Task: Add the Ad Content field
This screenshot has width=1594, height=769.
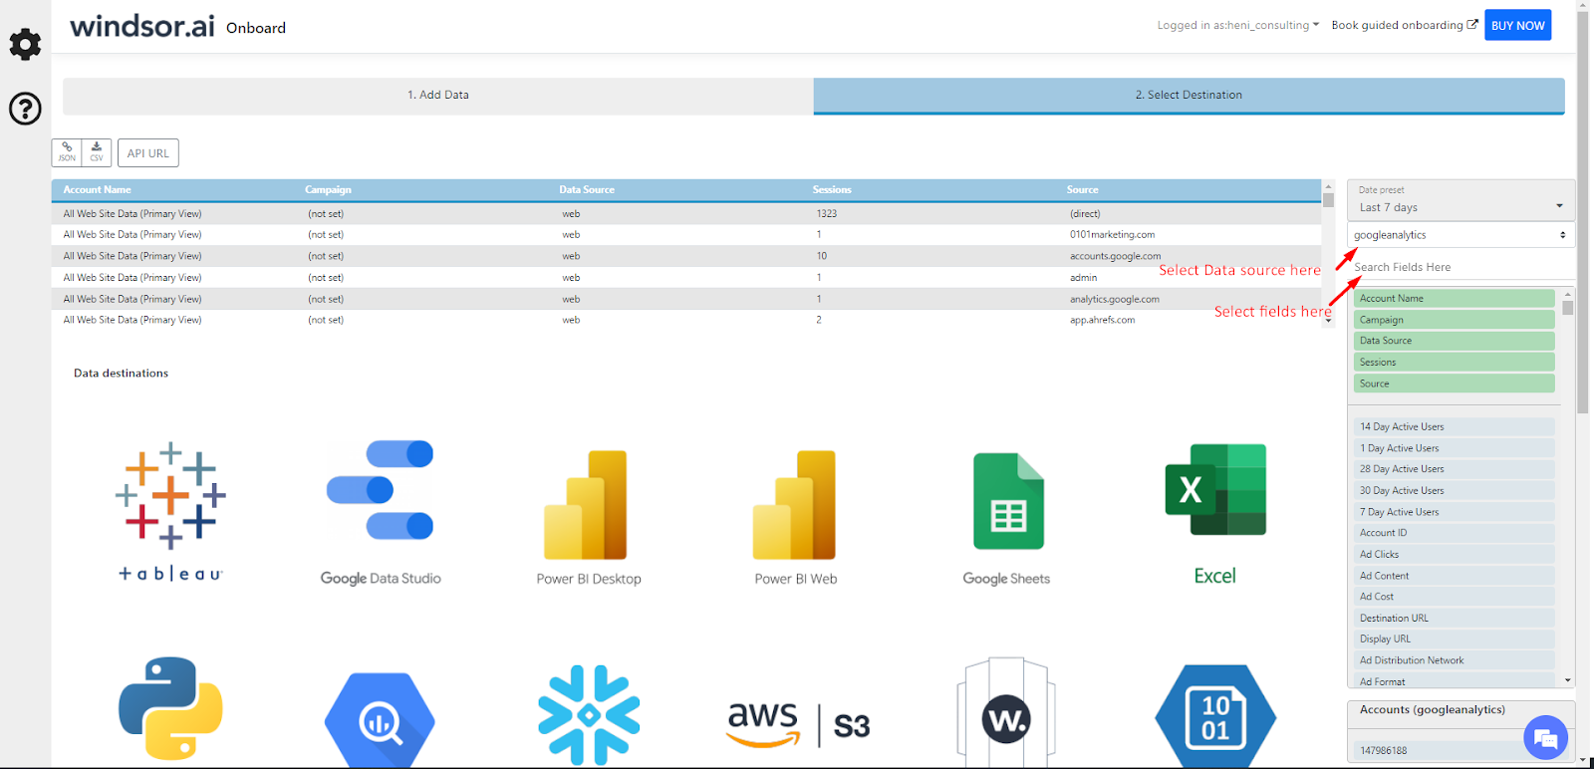Action: coord(1455,576)
